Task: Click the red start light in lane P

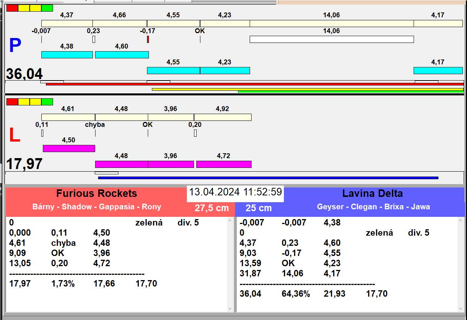Action: point(12,8)
